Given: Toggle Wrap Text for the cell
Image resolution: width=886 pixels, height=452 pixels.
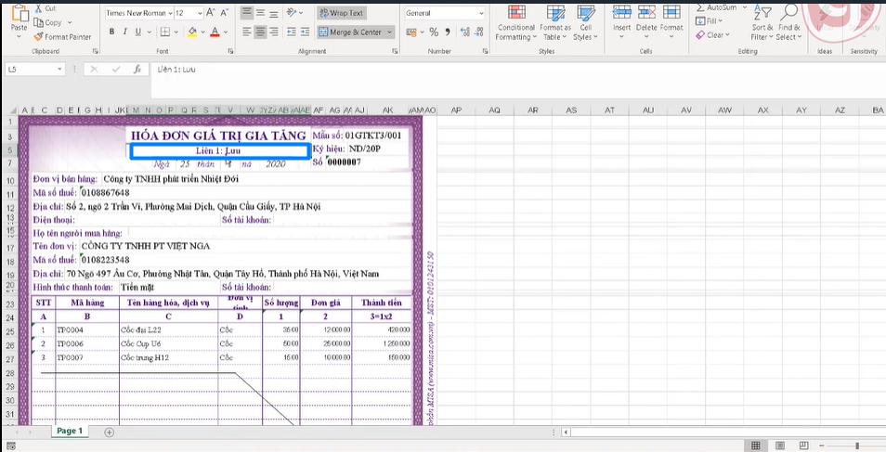Looking at the screenshot, I should click(342, 13).
